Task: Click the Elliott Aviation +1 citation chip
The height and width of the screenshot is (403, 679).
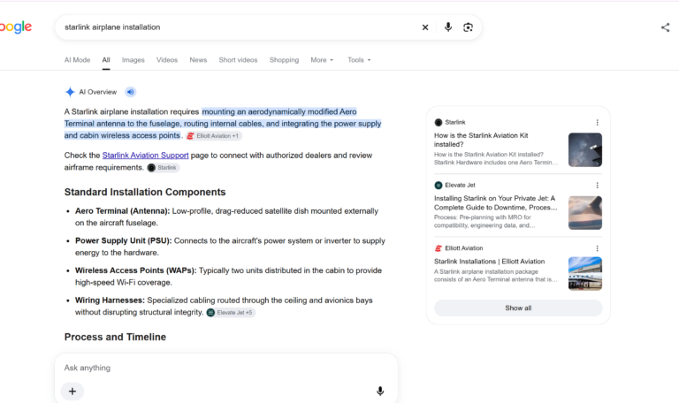Action: [214, 136]
